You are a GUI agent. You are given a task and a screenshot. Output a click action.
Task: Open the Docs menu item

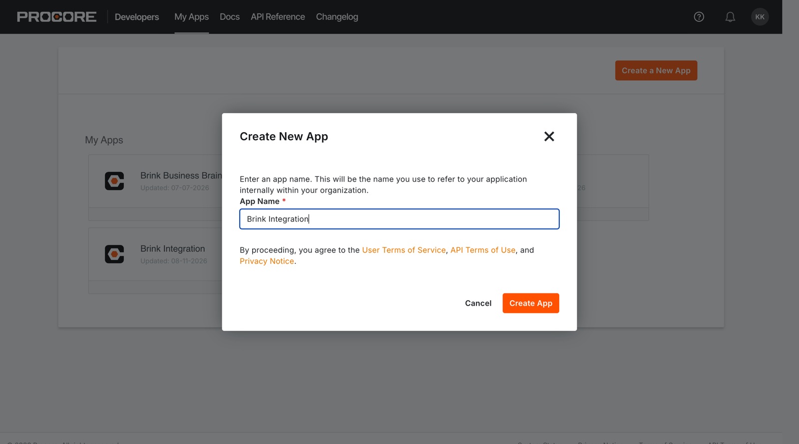(x=230, y=17)
